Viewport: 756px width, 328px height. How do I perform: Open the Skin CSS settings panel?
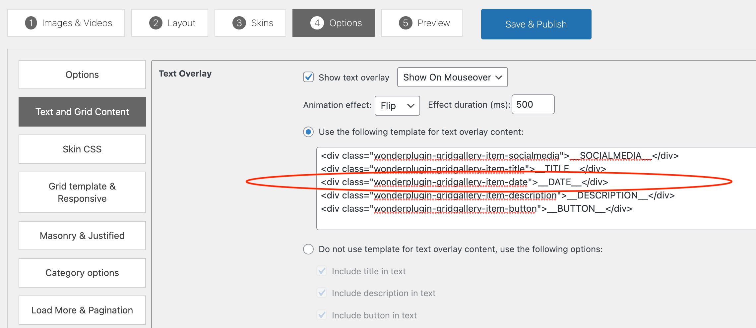82,149
